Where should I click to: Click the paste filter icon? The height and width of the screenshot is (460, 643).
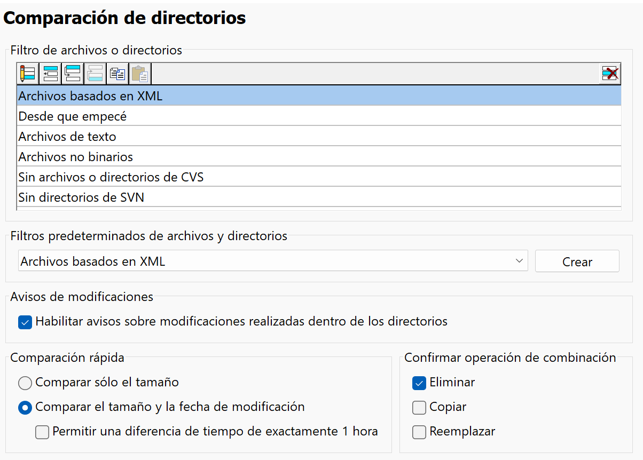pos(139,73)
